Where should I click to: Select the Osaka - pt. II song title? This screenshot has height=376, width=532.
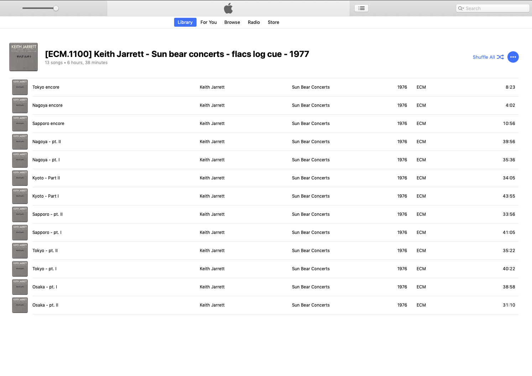click(x=46, y=305)
